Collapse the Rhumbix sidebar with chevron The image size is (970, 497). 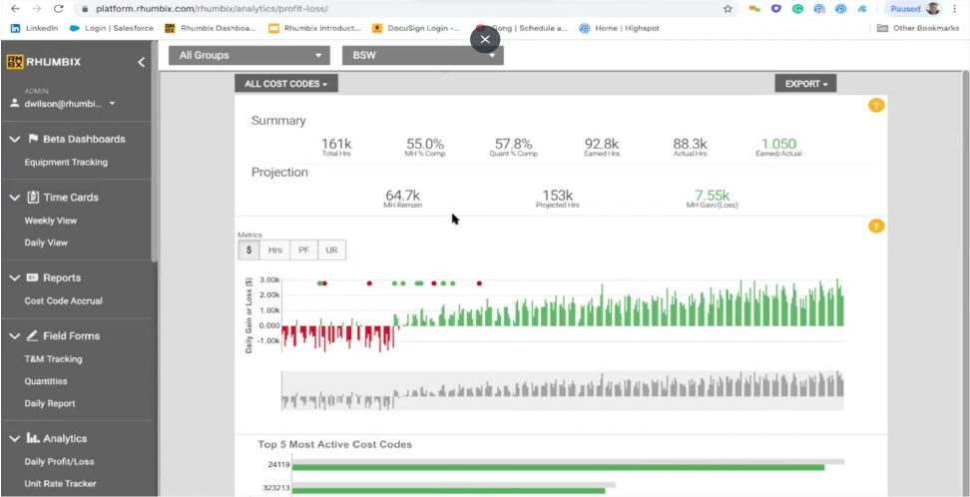coord(141,62)
